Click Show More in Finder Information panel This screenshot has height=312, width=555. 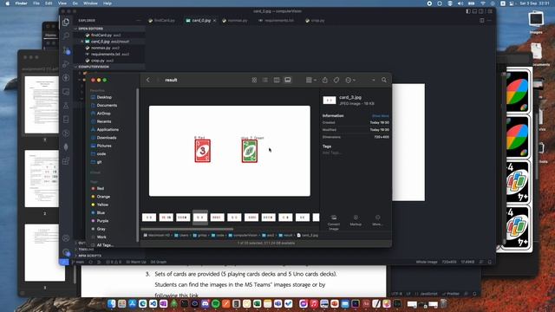[380, 115]
